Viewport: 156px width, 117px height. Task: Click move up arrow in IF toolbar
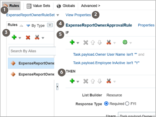click(93, 43)
